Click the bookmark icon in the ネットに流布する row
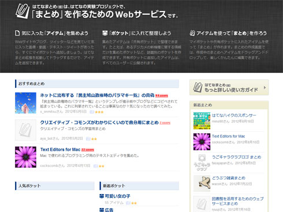The image size is (283, 212). [x=92, y=112]
